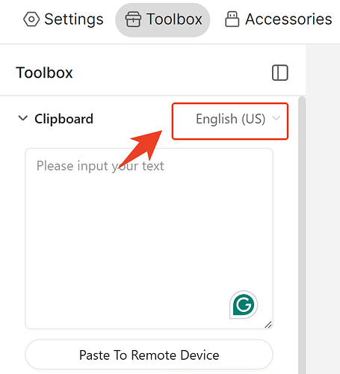Toggle the sidebar panel layout icon
The image size is (340, 374).
pyautogui.click(x=280, y=73)
